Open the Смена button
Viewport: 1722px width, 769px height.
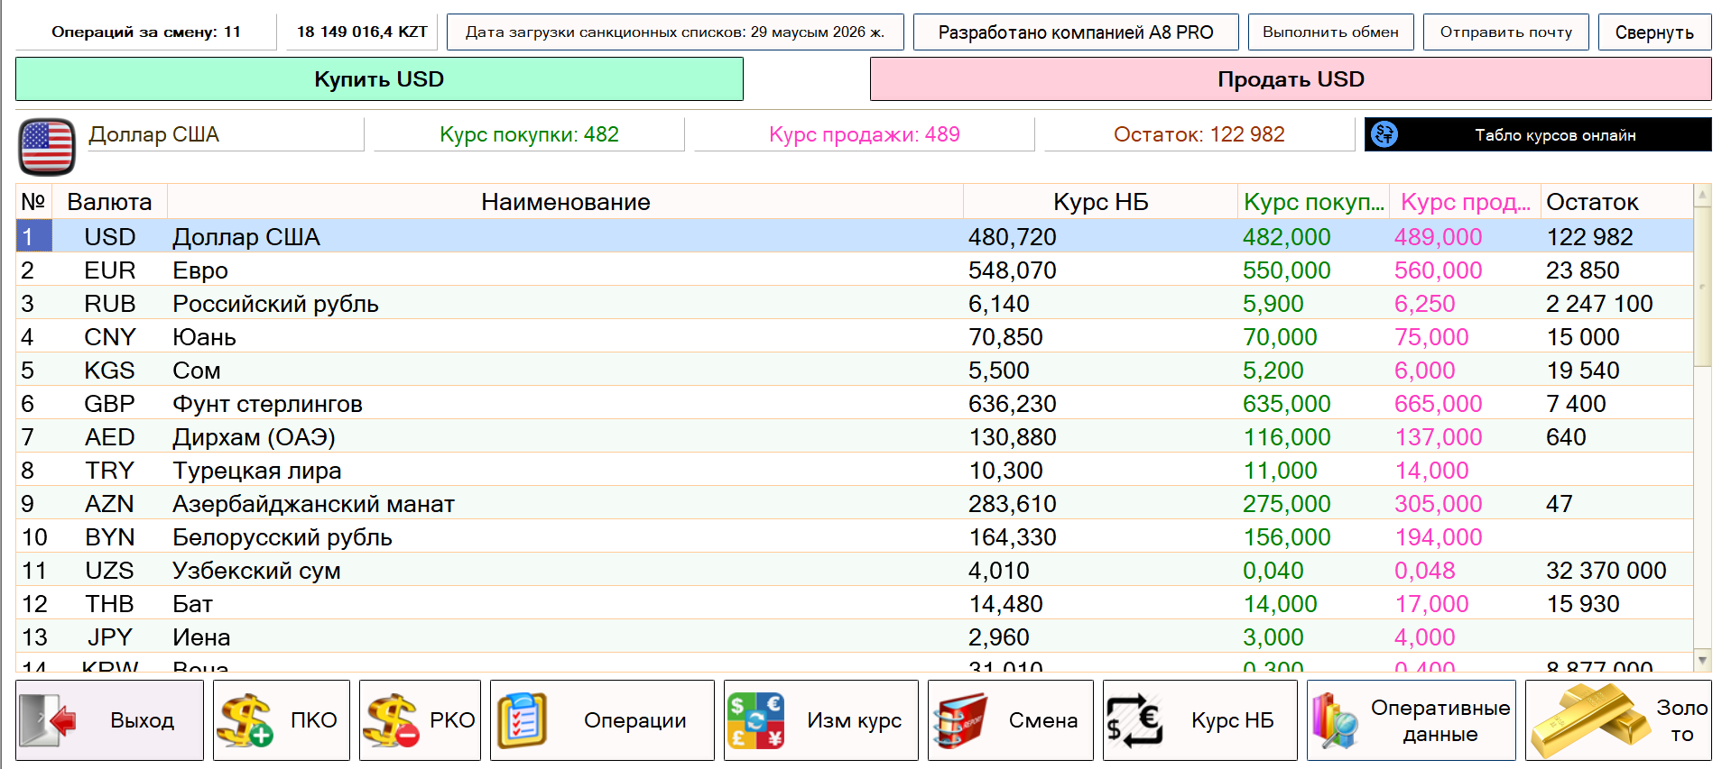(1010, 720)
